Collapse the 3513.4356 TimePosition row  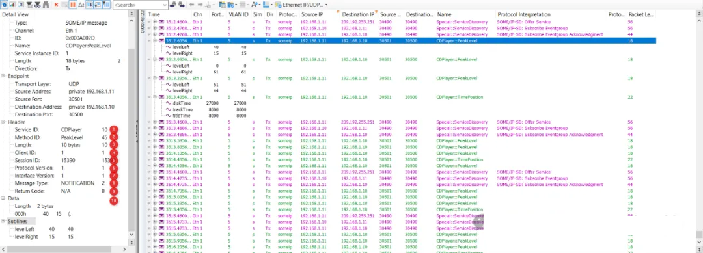[155, 97]
